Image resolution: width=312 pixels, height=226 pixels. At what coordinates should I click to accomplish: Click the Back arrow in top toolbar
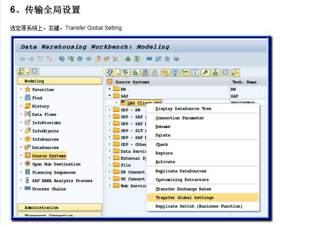click(x=22, y=59)
